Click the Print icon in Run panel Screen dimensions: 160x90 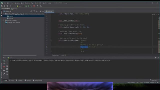click(7, 72)
